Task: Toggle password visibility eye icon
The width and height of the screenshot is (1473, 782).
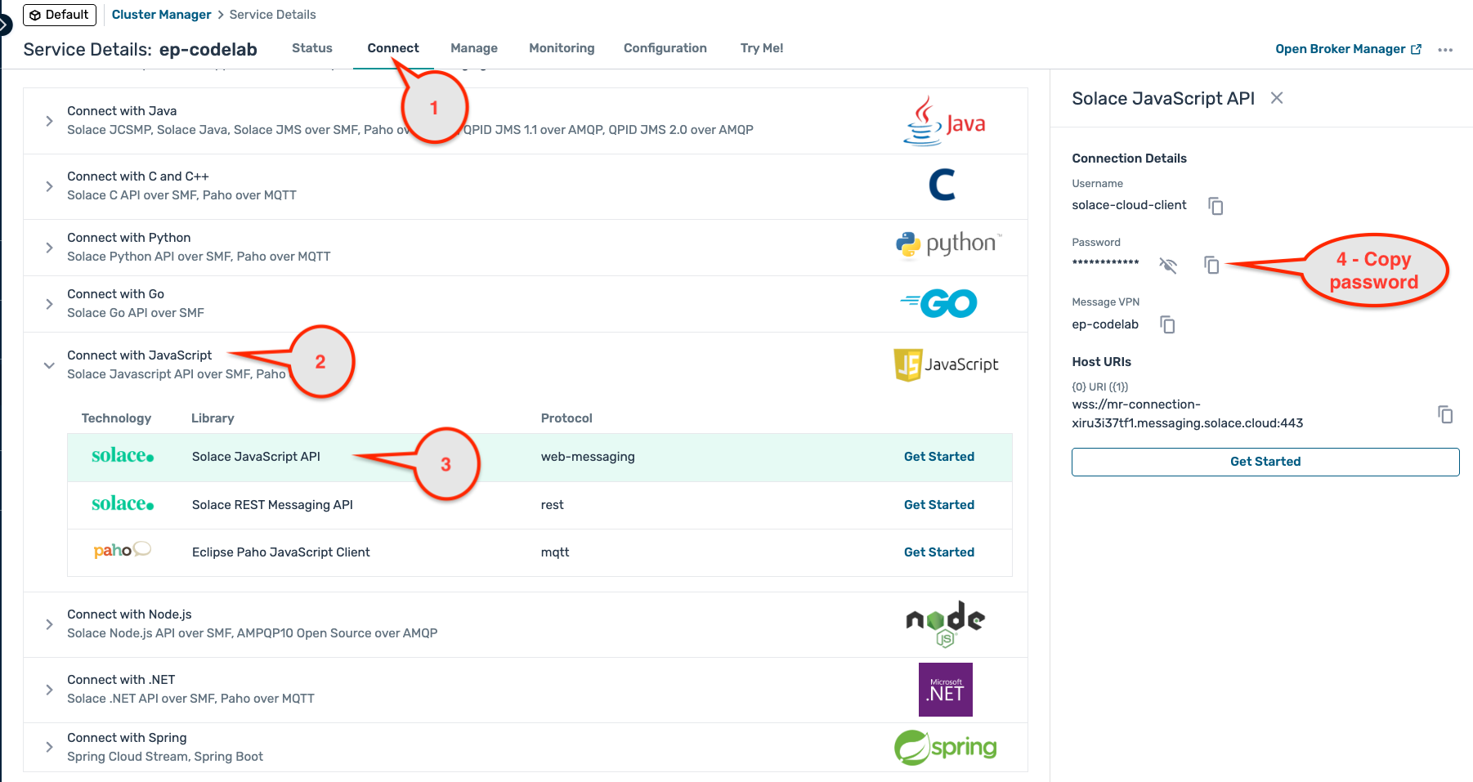Action: click(x=1168, y=265)
